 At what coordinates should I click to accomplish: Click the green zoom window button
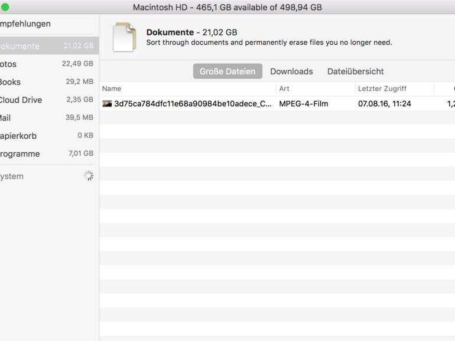coord(5,7)
